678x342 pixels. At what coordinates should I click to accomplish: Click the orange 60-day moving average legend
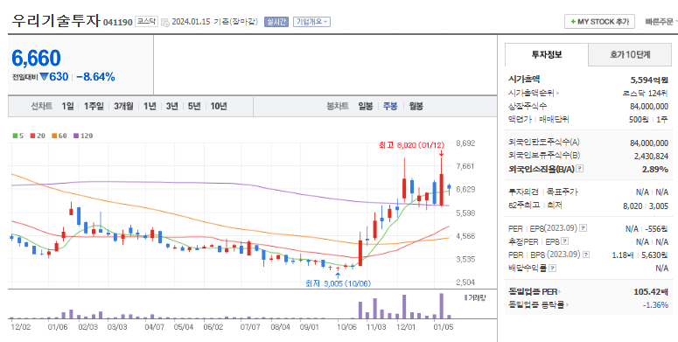(59, 136)
